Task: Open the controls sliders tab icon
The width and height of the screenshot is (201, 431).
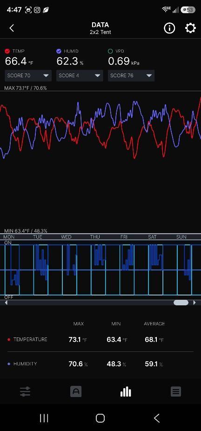Action: (x=25, y=391)
